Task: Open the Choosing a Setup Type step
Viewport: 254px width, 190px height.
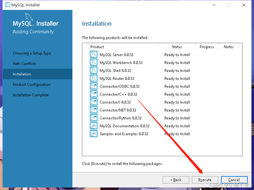Action: click(32, 53)
